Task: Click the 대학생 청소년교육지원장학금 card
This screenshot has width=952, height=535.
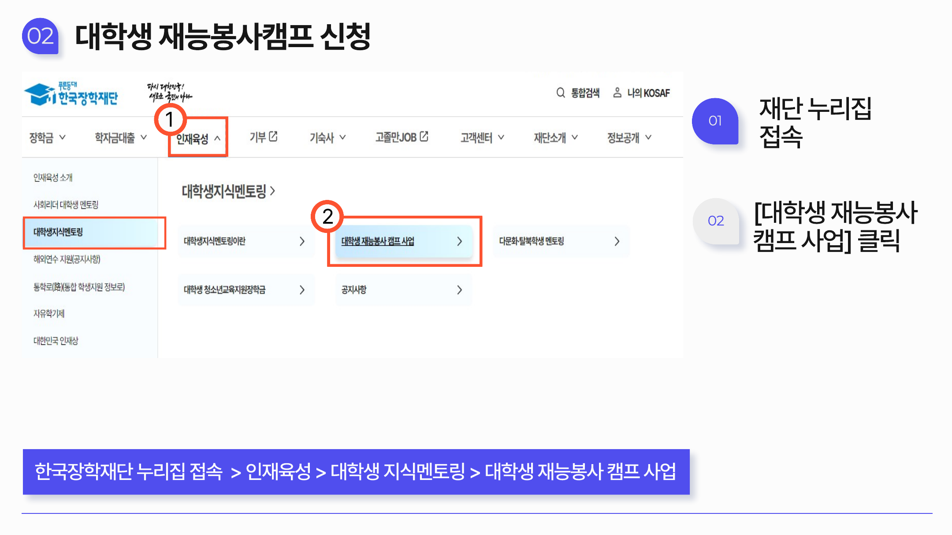Action: pyautogui.click(x=246, y=290)
